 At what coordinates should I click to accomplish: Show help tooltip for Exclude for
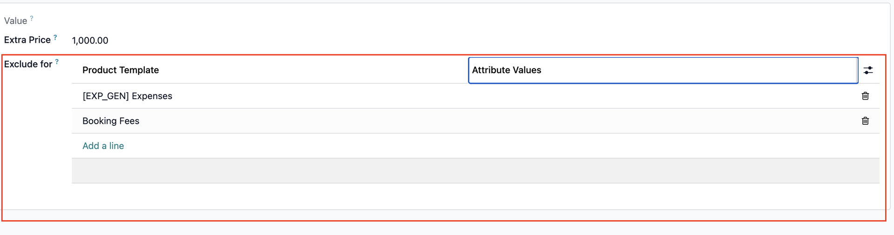click(x=57, y=61)
